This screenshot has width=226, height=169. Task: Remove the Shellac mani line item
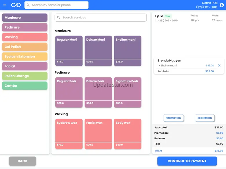219,66
